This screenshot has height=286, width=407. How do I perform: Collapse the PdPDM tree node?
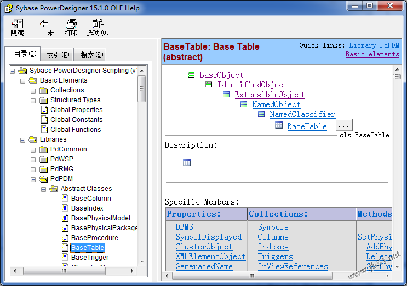click(x=33, y=179)
